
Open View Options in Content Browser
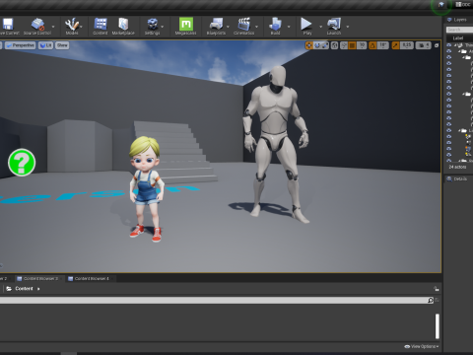[422, 346]
